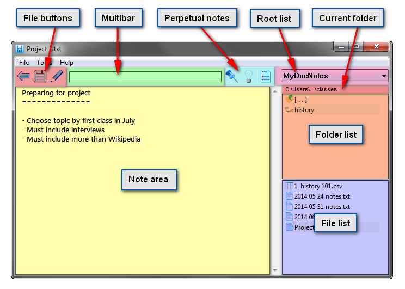The width and height of the screenshot is (405, 289).
Task: Click the C:\Users\...\classes current folder bar
Action: (x=335, y=90)
